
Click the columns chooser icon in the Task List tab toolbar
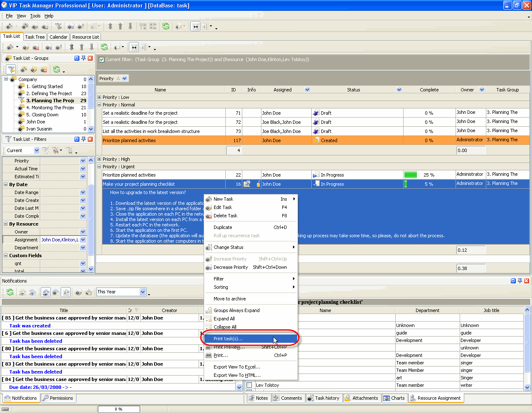point(143,47)
